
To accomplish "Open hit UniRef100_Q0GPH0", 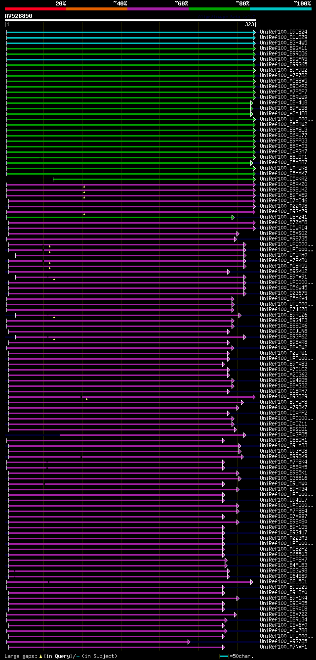I will click(283, 255).
